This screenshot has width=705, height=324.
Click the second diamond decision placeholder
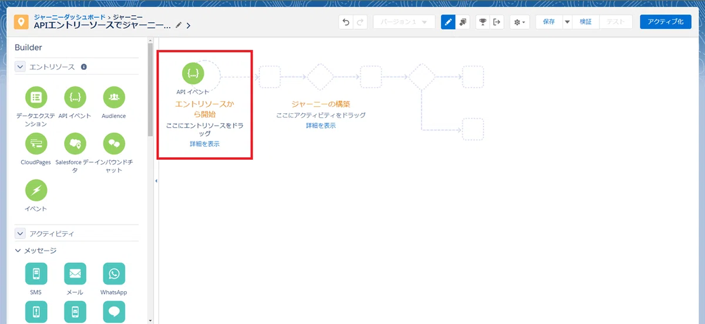(x=422, y=77)
